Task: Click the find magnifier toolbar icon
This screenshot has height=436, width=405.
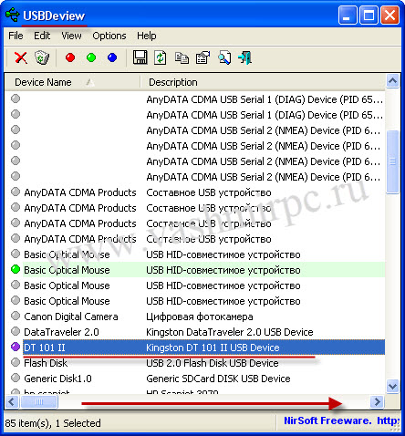Action: click(x=224, y=57)
